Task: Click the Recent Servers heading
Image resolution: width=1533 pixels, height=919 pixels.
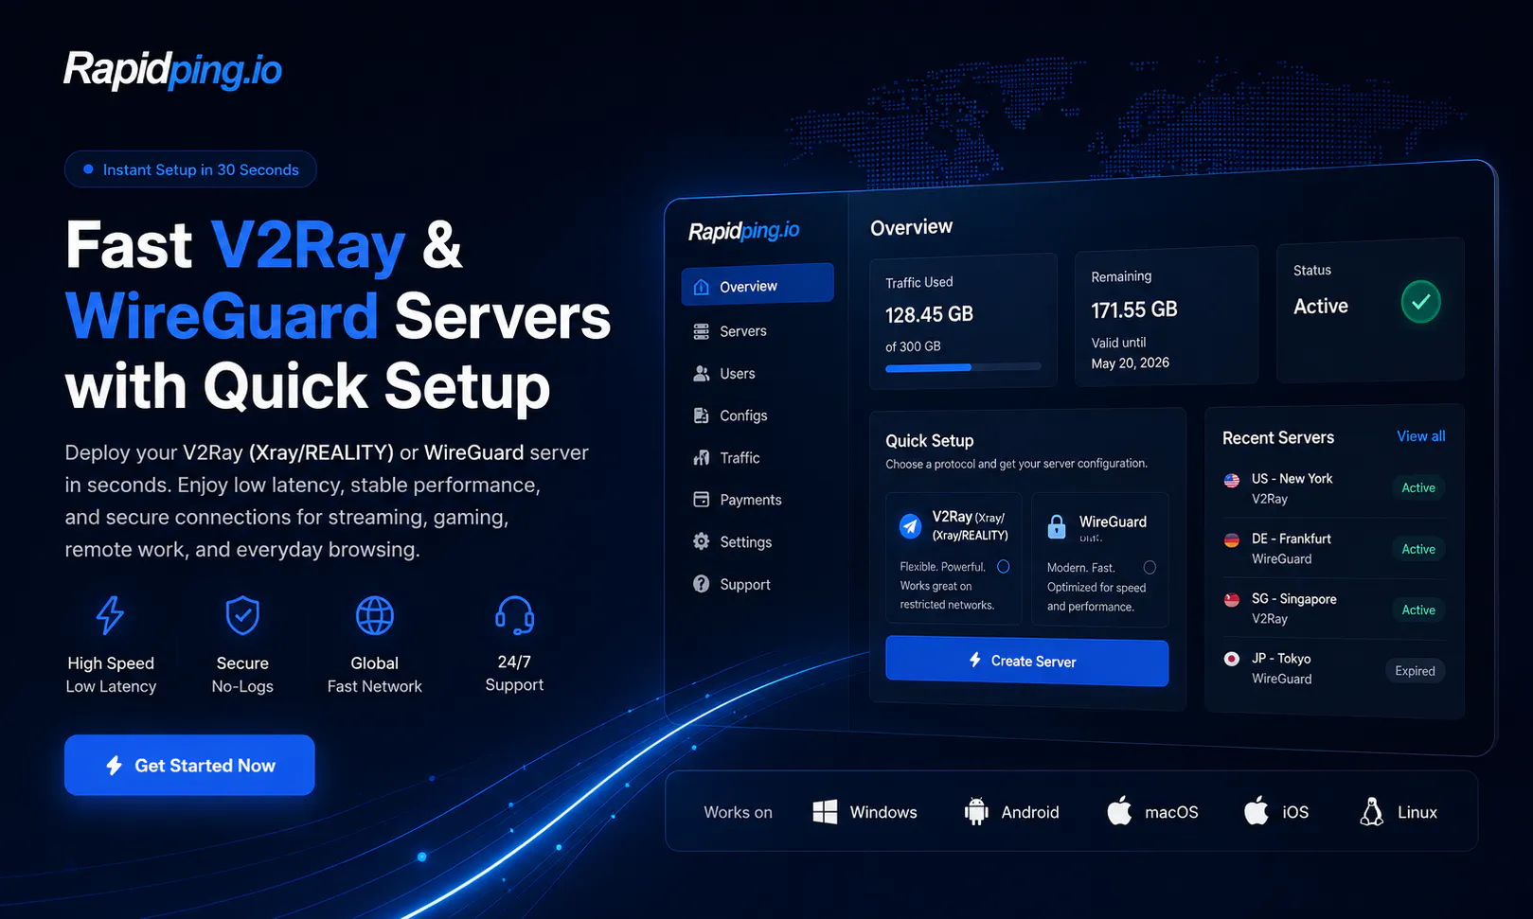Action: (x=1278, y=437)
